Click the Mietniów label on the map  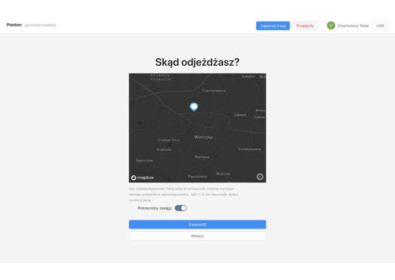[223, 174]
